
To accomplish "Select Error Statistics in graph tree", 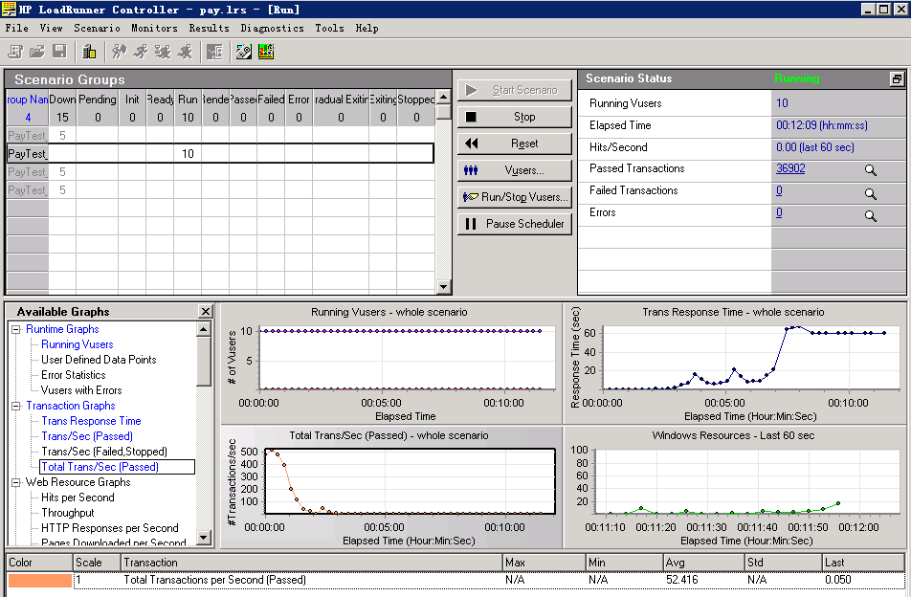I will pos(73,375).
